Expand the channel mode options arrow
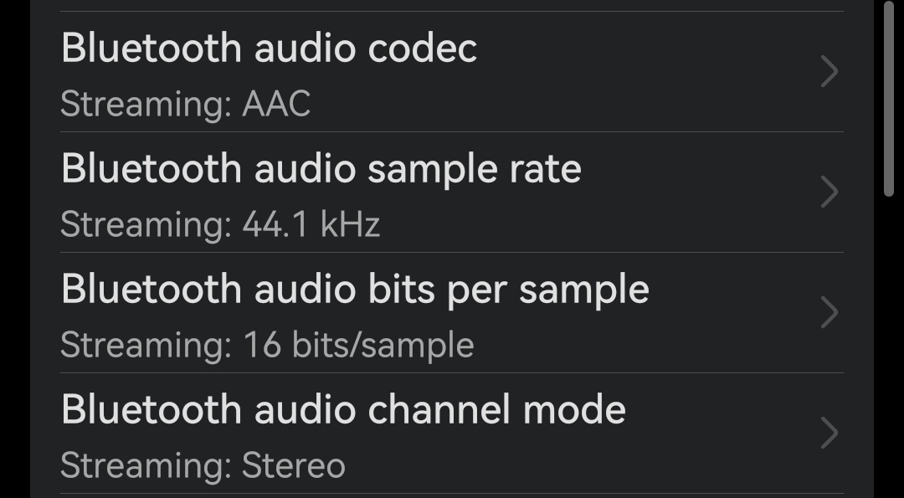The width and height of the screenshot is (904, 498). click(829, 434)
